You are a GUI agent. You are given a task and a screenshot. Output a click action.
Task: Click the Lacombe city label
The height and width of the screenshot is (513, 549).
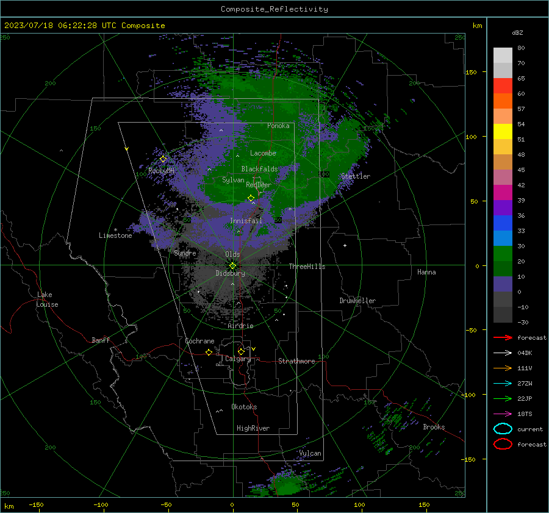click(x=263, y=153)
